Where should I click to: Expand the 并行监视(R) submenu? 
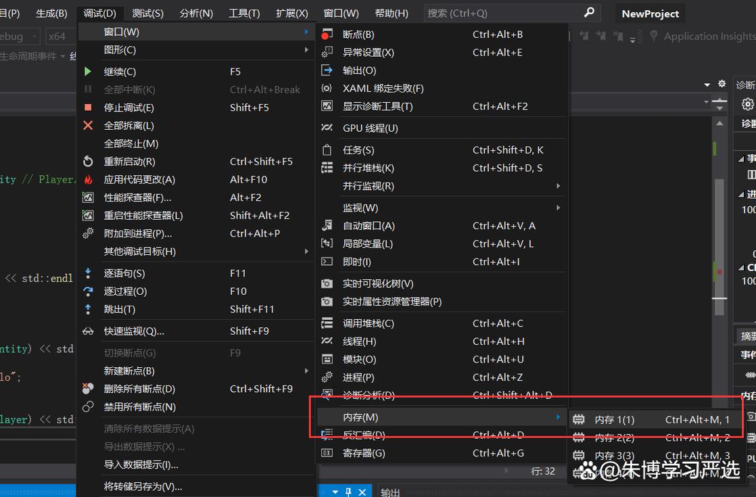click(558, 185)
